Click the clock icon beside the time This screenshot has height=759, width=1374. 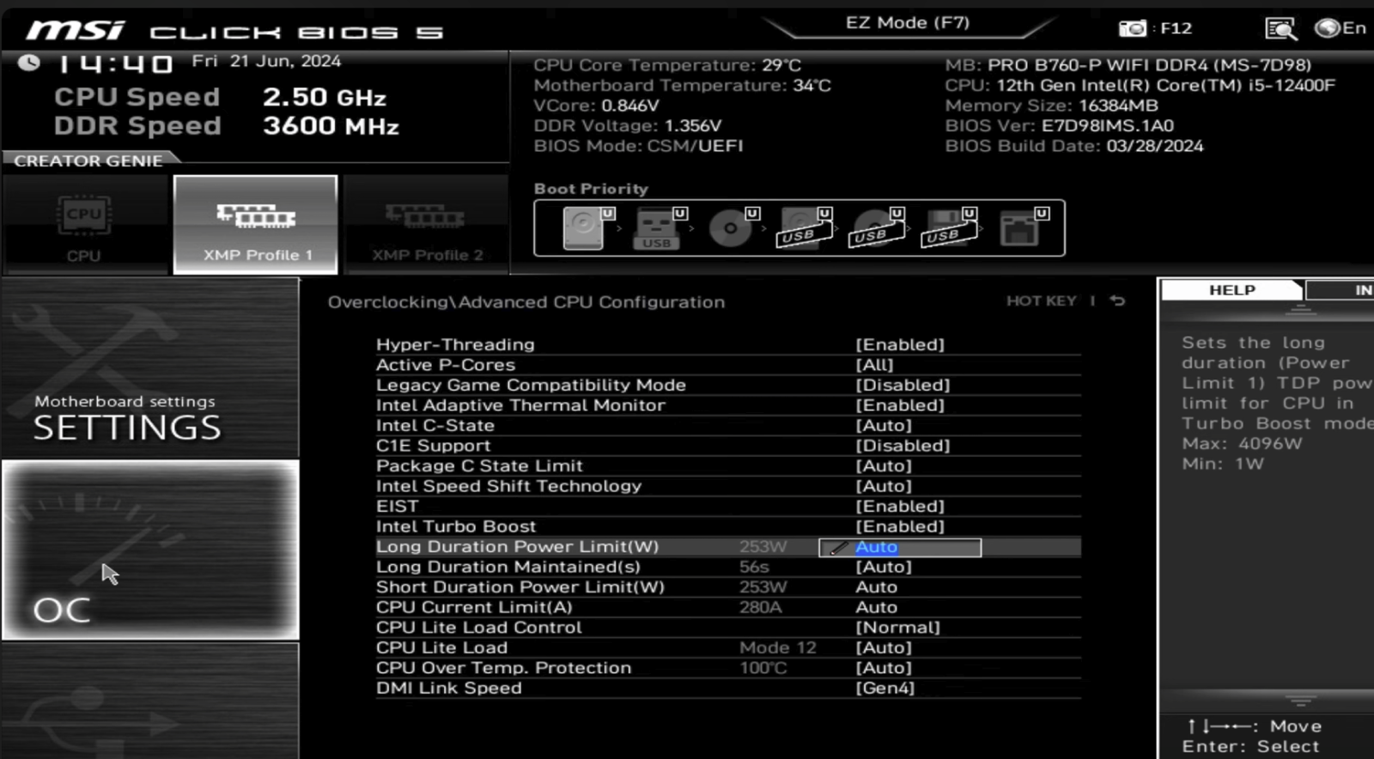coord(29,62)
